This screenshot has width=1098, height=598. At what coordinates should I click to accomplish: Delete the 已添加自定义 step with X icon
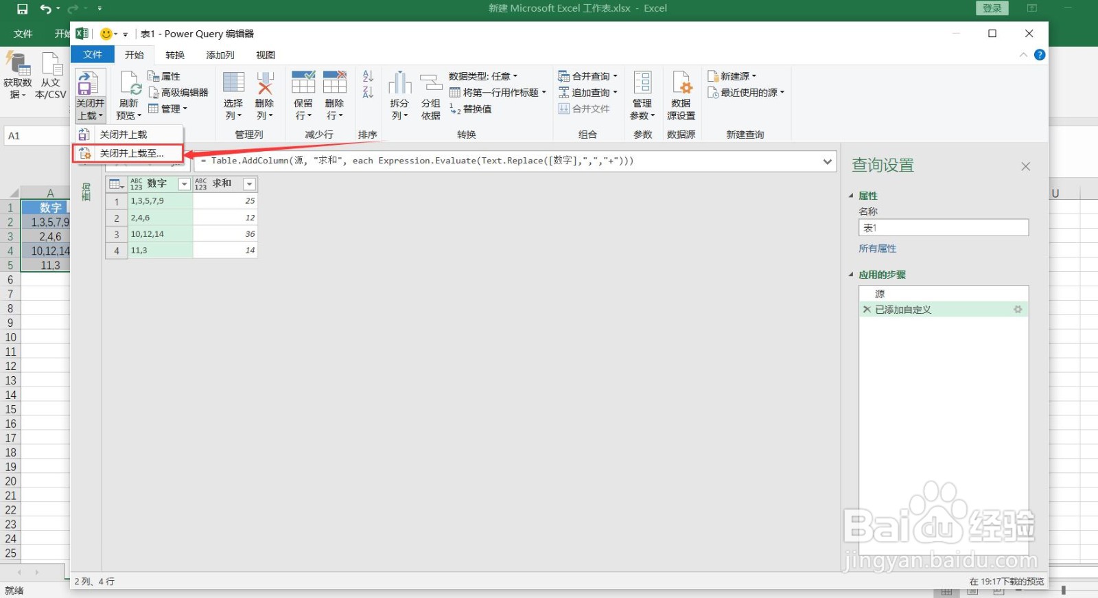pyautogui.click(x=867, y=310)
